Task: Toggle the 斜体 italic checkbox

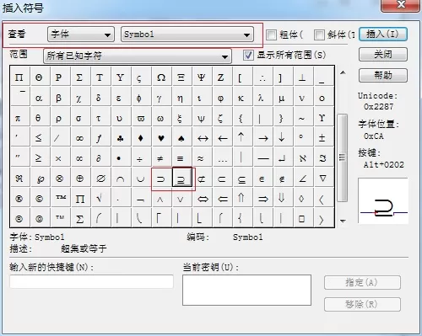Action: 319,35
